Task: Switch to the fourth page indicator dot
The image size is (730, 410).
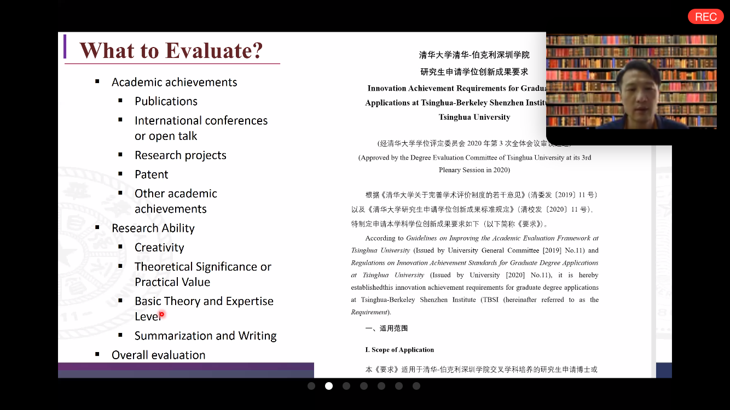Action: point(364,386)
